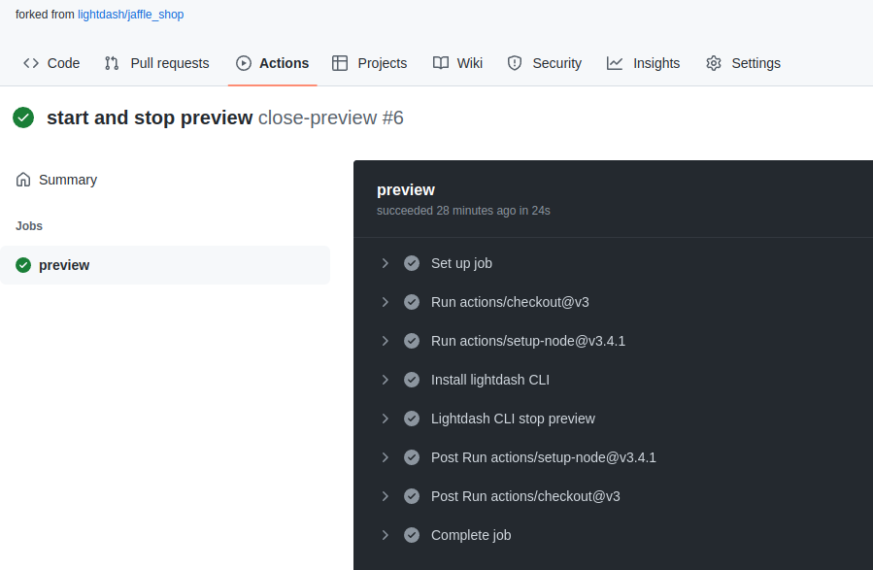The width and height of the screenshot is (873, 570).
Task: Click the success checkmark next to preview job
Action: 22,264
